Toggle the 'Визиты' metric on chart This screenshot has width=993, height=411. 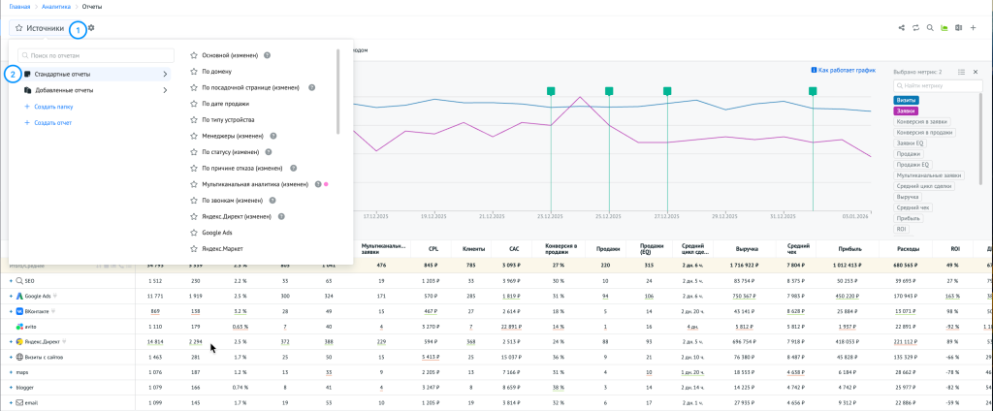click(907, 100)
